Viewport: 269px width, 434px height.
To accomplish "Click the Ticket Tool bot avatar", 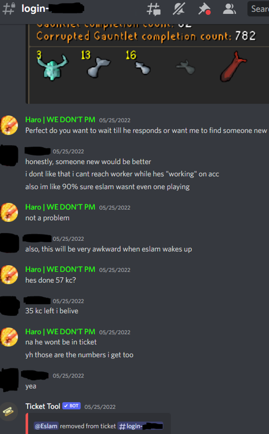I will point(8,412).
